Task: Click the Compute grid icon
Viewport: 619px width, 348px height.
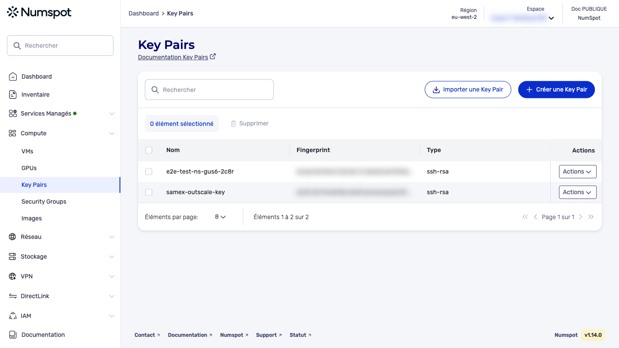Action: 13,133
